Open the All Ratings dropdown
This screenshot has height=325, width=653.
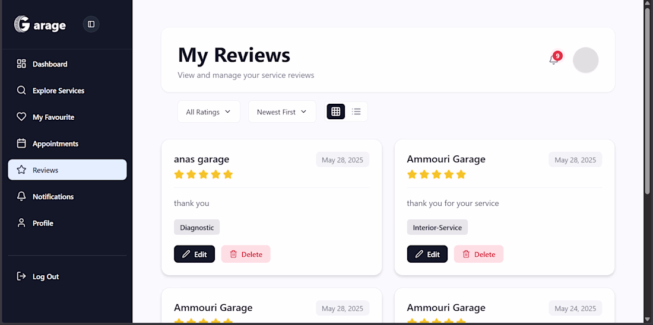(208, 111)
